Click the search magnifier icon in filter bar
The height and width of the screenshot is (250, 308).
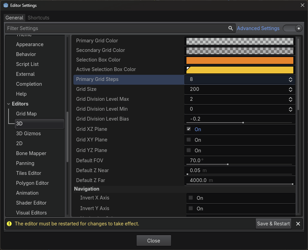tap(231, 28)
